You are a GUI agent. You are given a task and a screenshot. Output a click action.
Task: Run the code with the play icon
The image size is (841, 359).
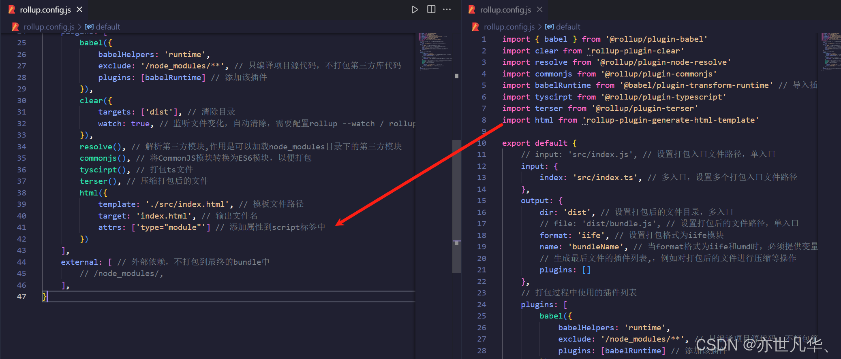point(415,9)
